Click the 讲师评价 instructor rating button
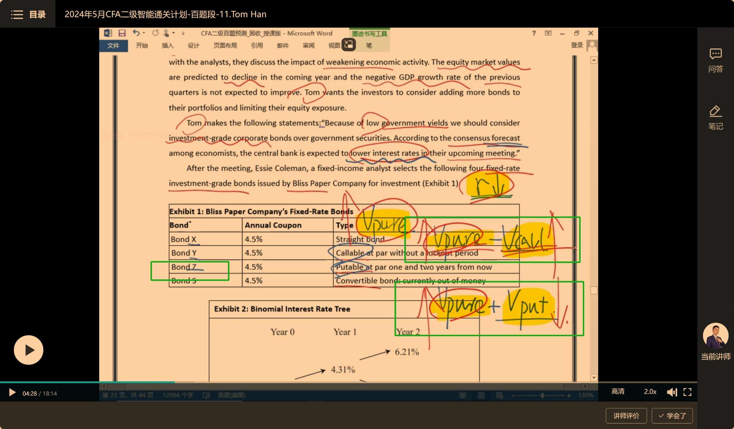The image size is (734, 429). pos(626,416)
